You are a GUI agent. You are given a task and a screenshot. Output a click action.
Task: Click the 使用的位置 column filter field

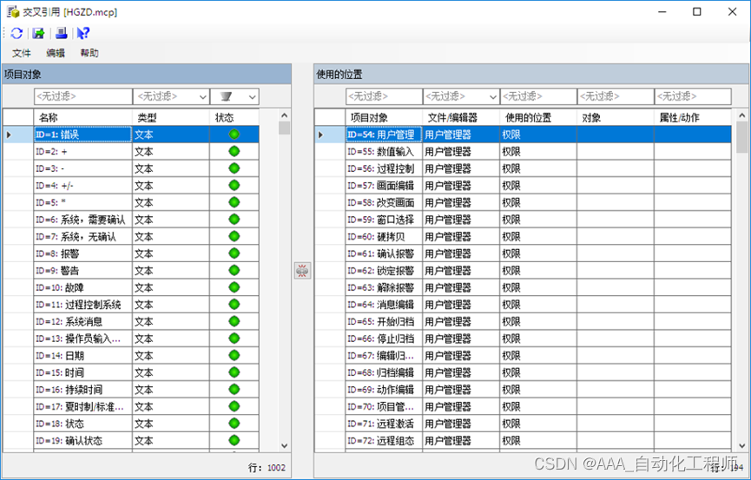coord(538,96)
